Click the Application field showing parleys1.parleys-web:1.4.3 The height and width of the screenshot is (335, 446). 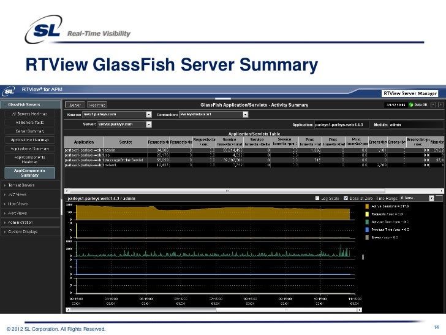click(x=342, y=125)
